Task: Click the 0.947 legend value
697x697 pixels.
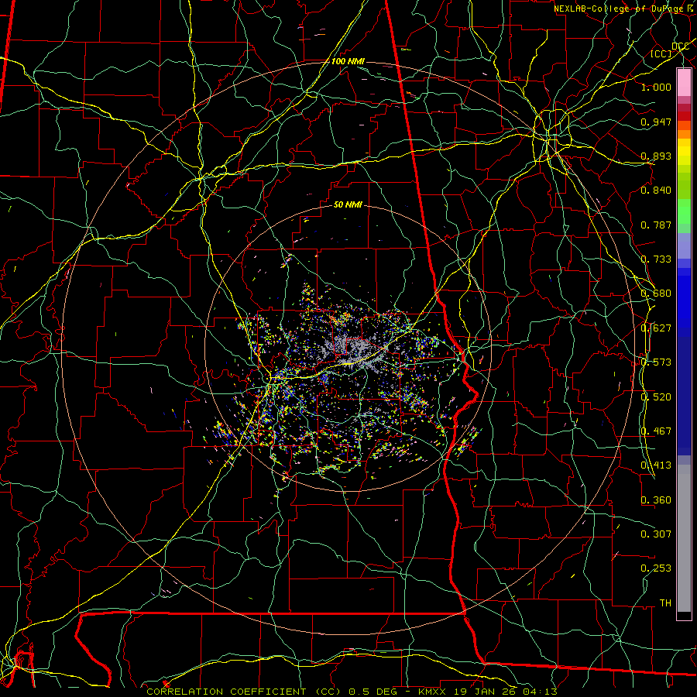Action: coord(656,122)
